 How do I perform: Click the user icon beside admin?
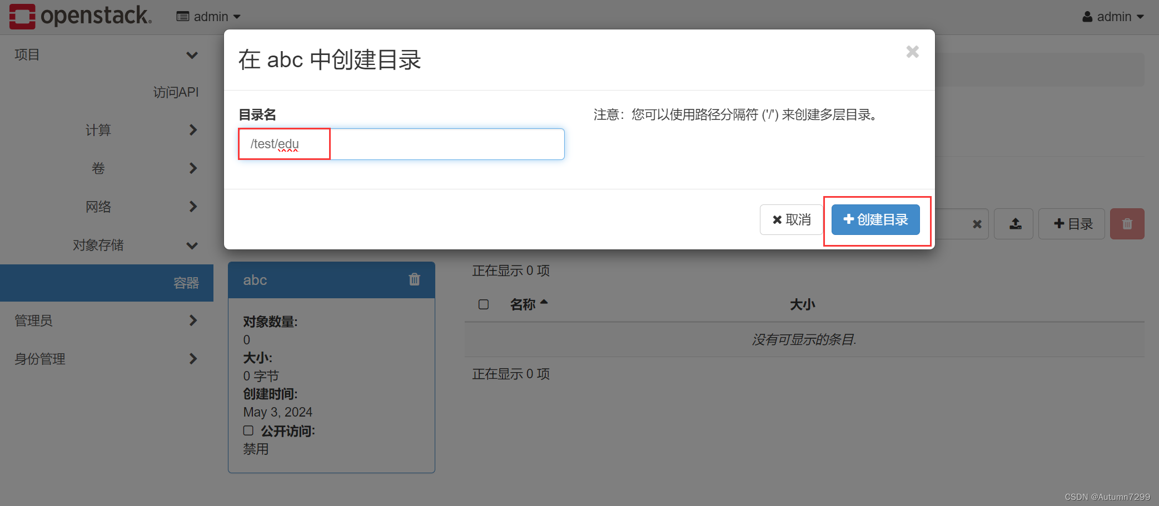tap(1087, 17)
